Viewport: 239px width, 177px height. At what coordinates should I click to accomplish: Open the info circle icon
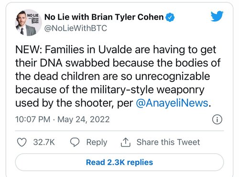pos(217,119)
